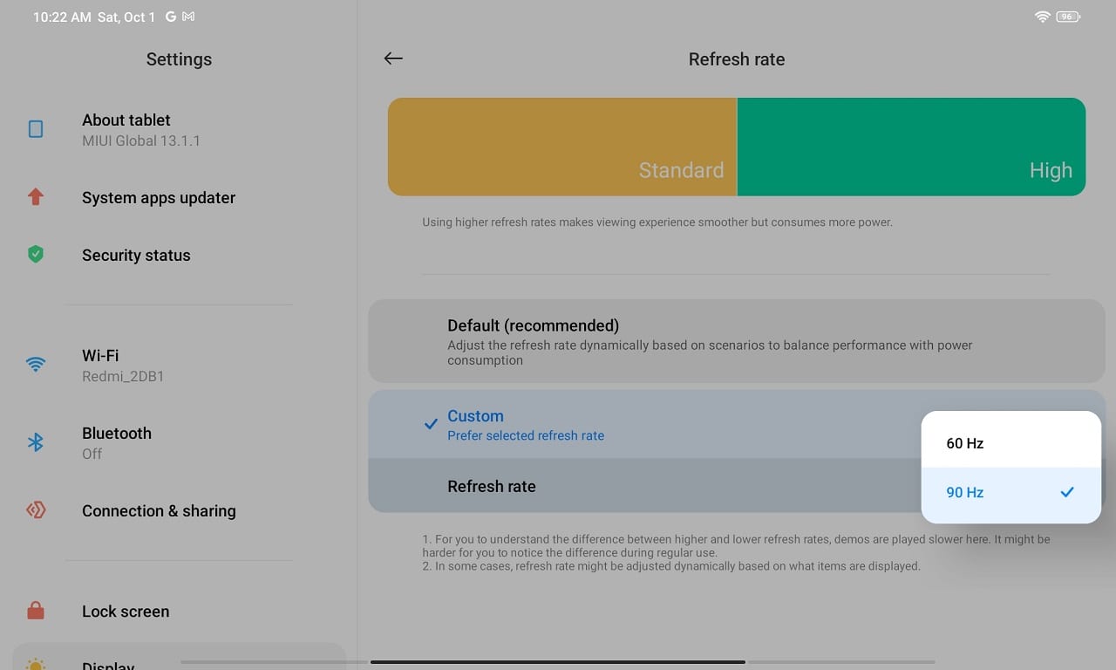Tap the battery indicator in status bar

pos(1068,17)
